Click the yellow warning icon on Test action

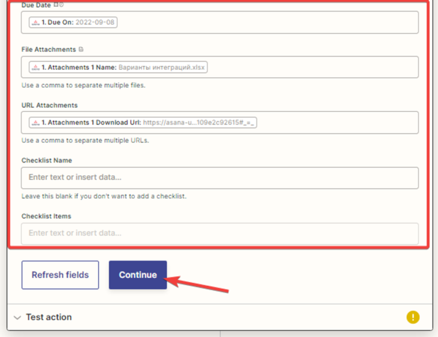tap(413, 317)
